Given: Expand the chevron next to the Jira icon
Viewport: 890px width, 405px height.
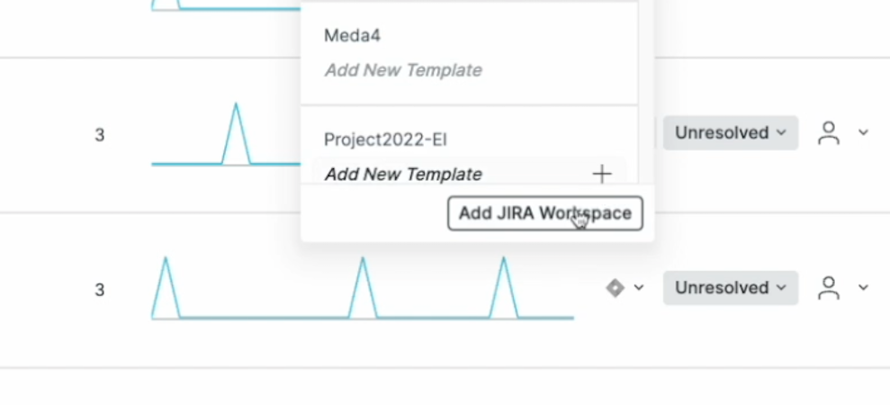Looking at the screenshot, I should pos(639,288).
